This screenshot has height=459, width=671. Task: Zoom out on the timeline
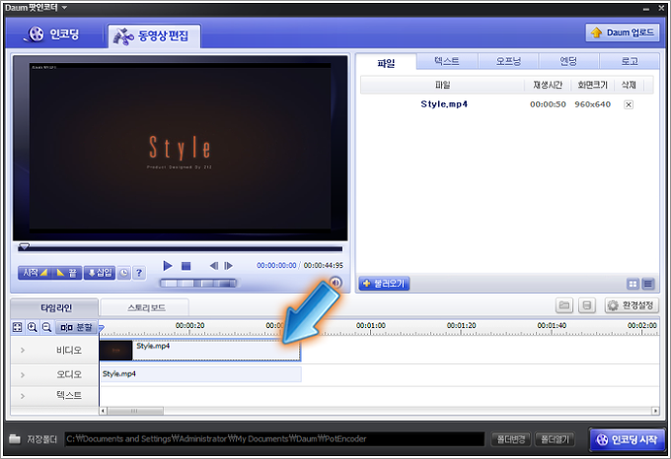47,327
